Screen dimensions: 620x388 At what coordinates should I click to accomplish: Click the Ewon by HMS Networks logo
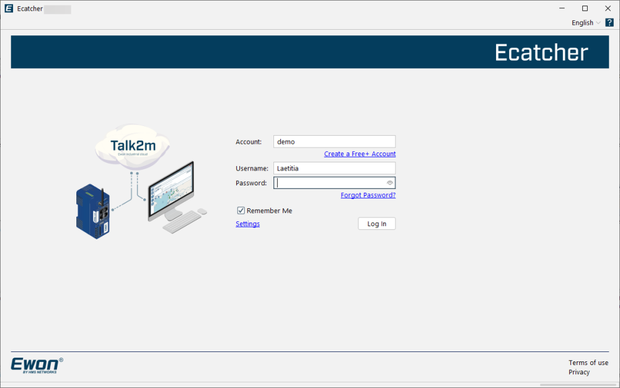point(37,364)
